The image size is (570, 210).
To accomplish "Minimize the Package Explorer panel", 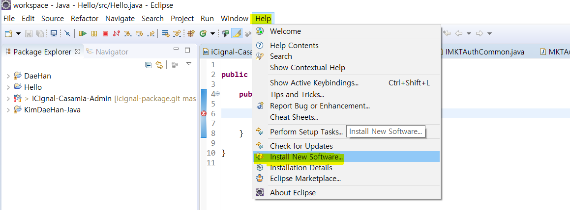I will [x=176, y=49].
